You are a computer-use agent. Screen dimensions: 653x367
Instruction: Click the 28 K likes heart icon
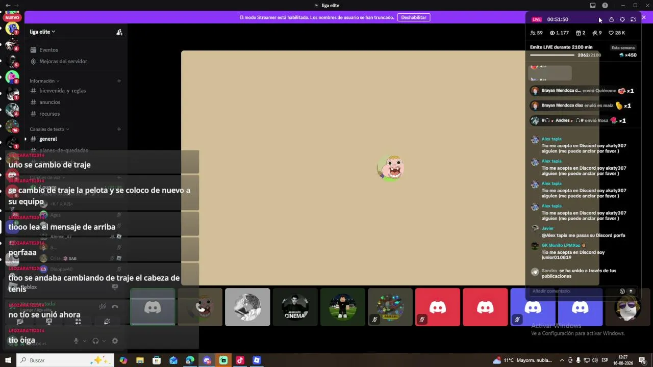pyautogui.click(x=617, y=33)
